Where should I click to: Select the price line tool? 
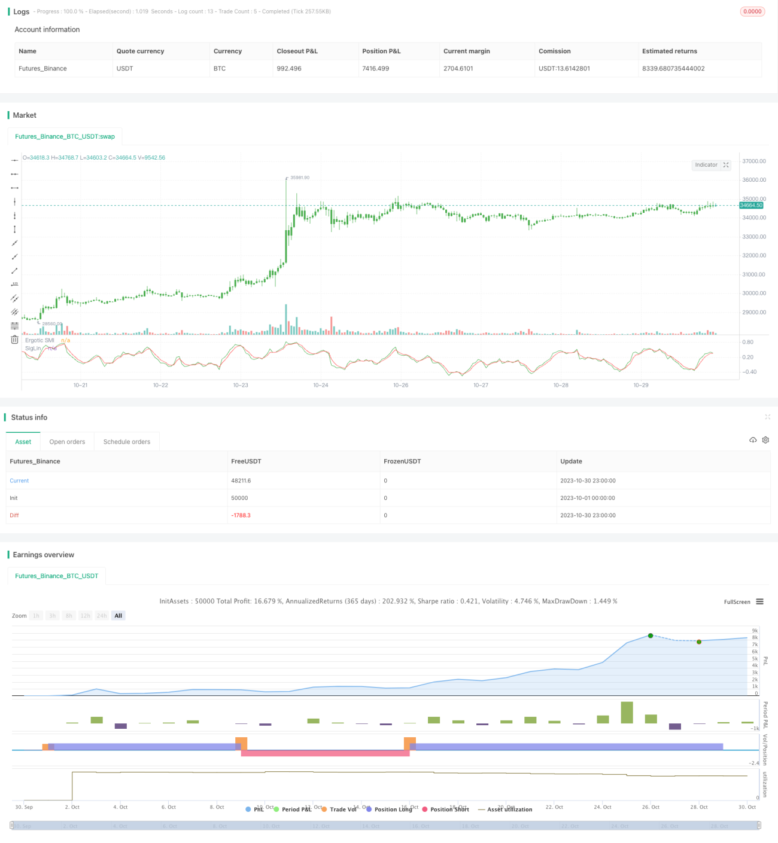[14, 285]
